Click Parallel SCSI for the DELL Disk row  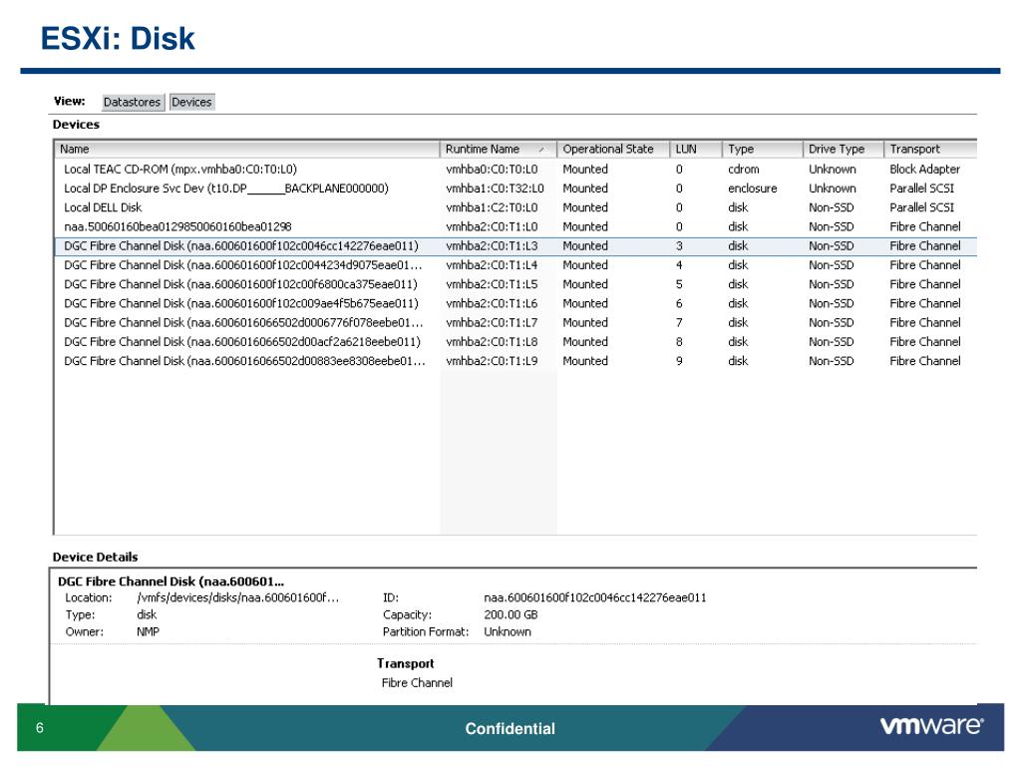tap(921, 207)
